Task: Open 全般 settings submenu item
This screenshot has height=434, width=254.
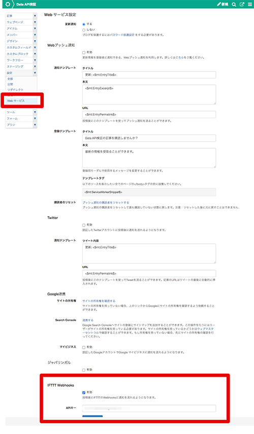Action: pos(10,79)
